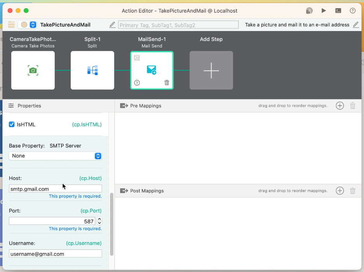Click the steps grid icon beside action name
364x272 pixels.
pyautogui.click(x=11, y=24)
